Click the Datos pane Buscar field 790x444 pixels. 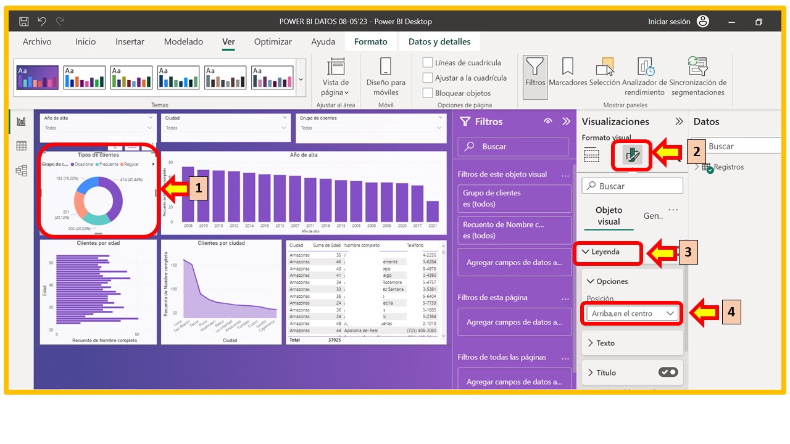[x=736, y=146]
